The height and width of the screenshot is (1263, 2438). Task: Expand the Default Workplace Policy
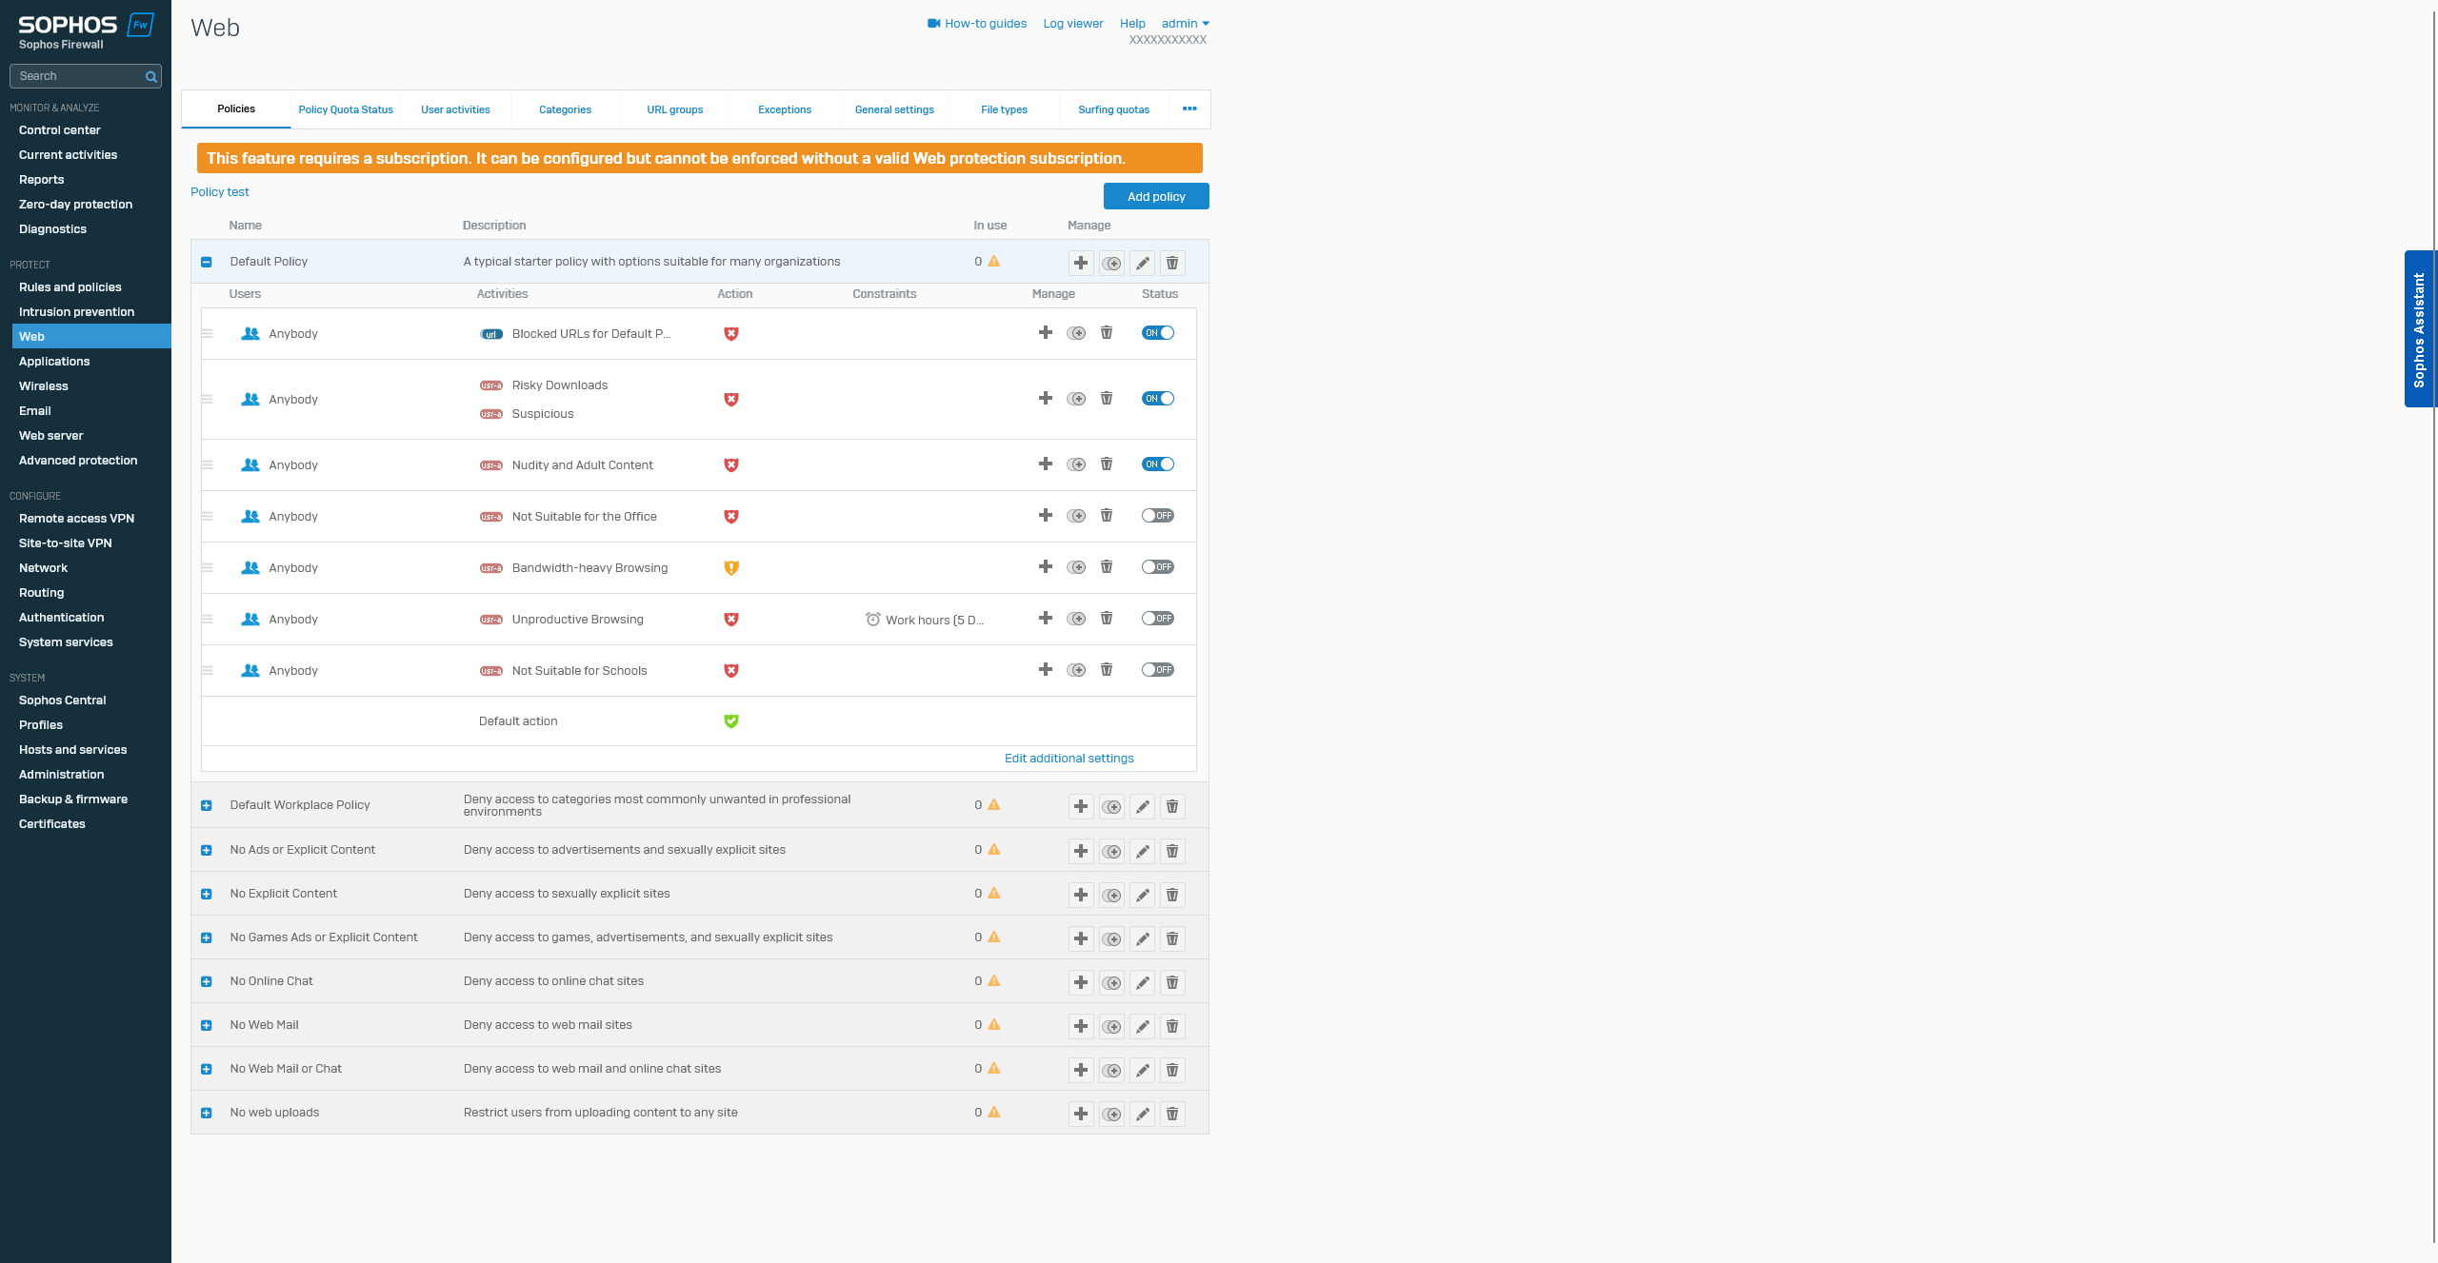pos(207,806)
